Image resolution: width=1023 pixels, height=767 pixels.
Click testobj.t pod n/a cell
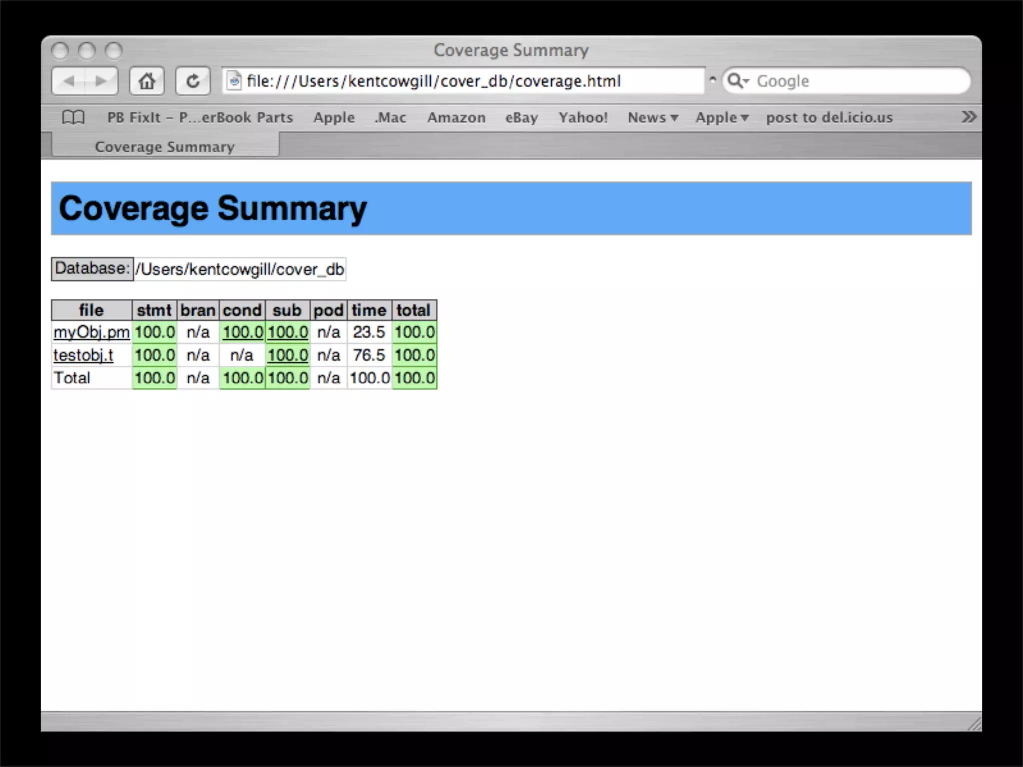[329, 355]
